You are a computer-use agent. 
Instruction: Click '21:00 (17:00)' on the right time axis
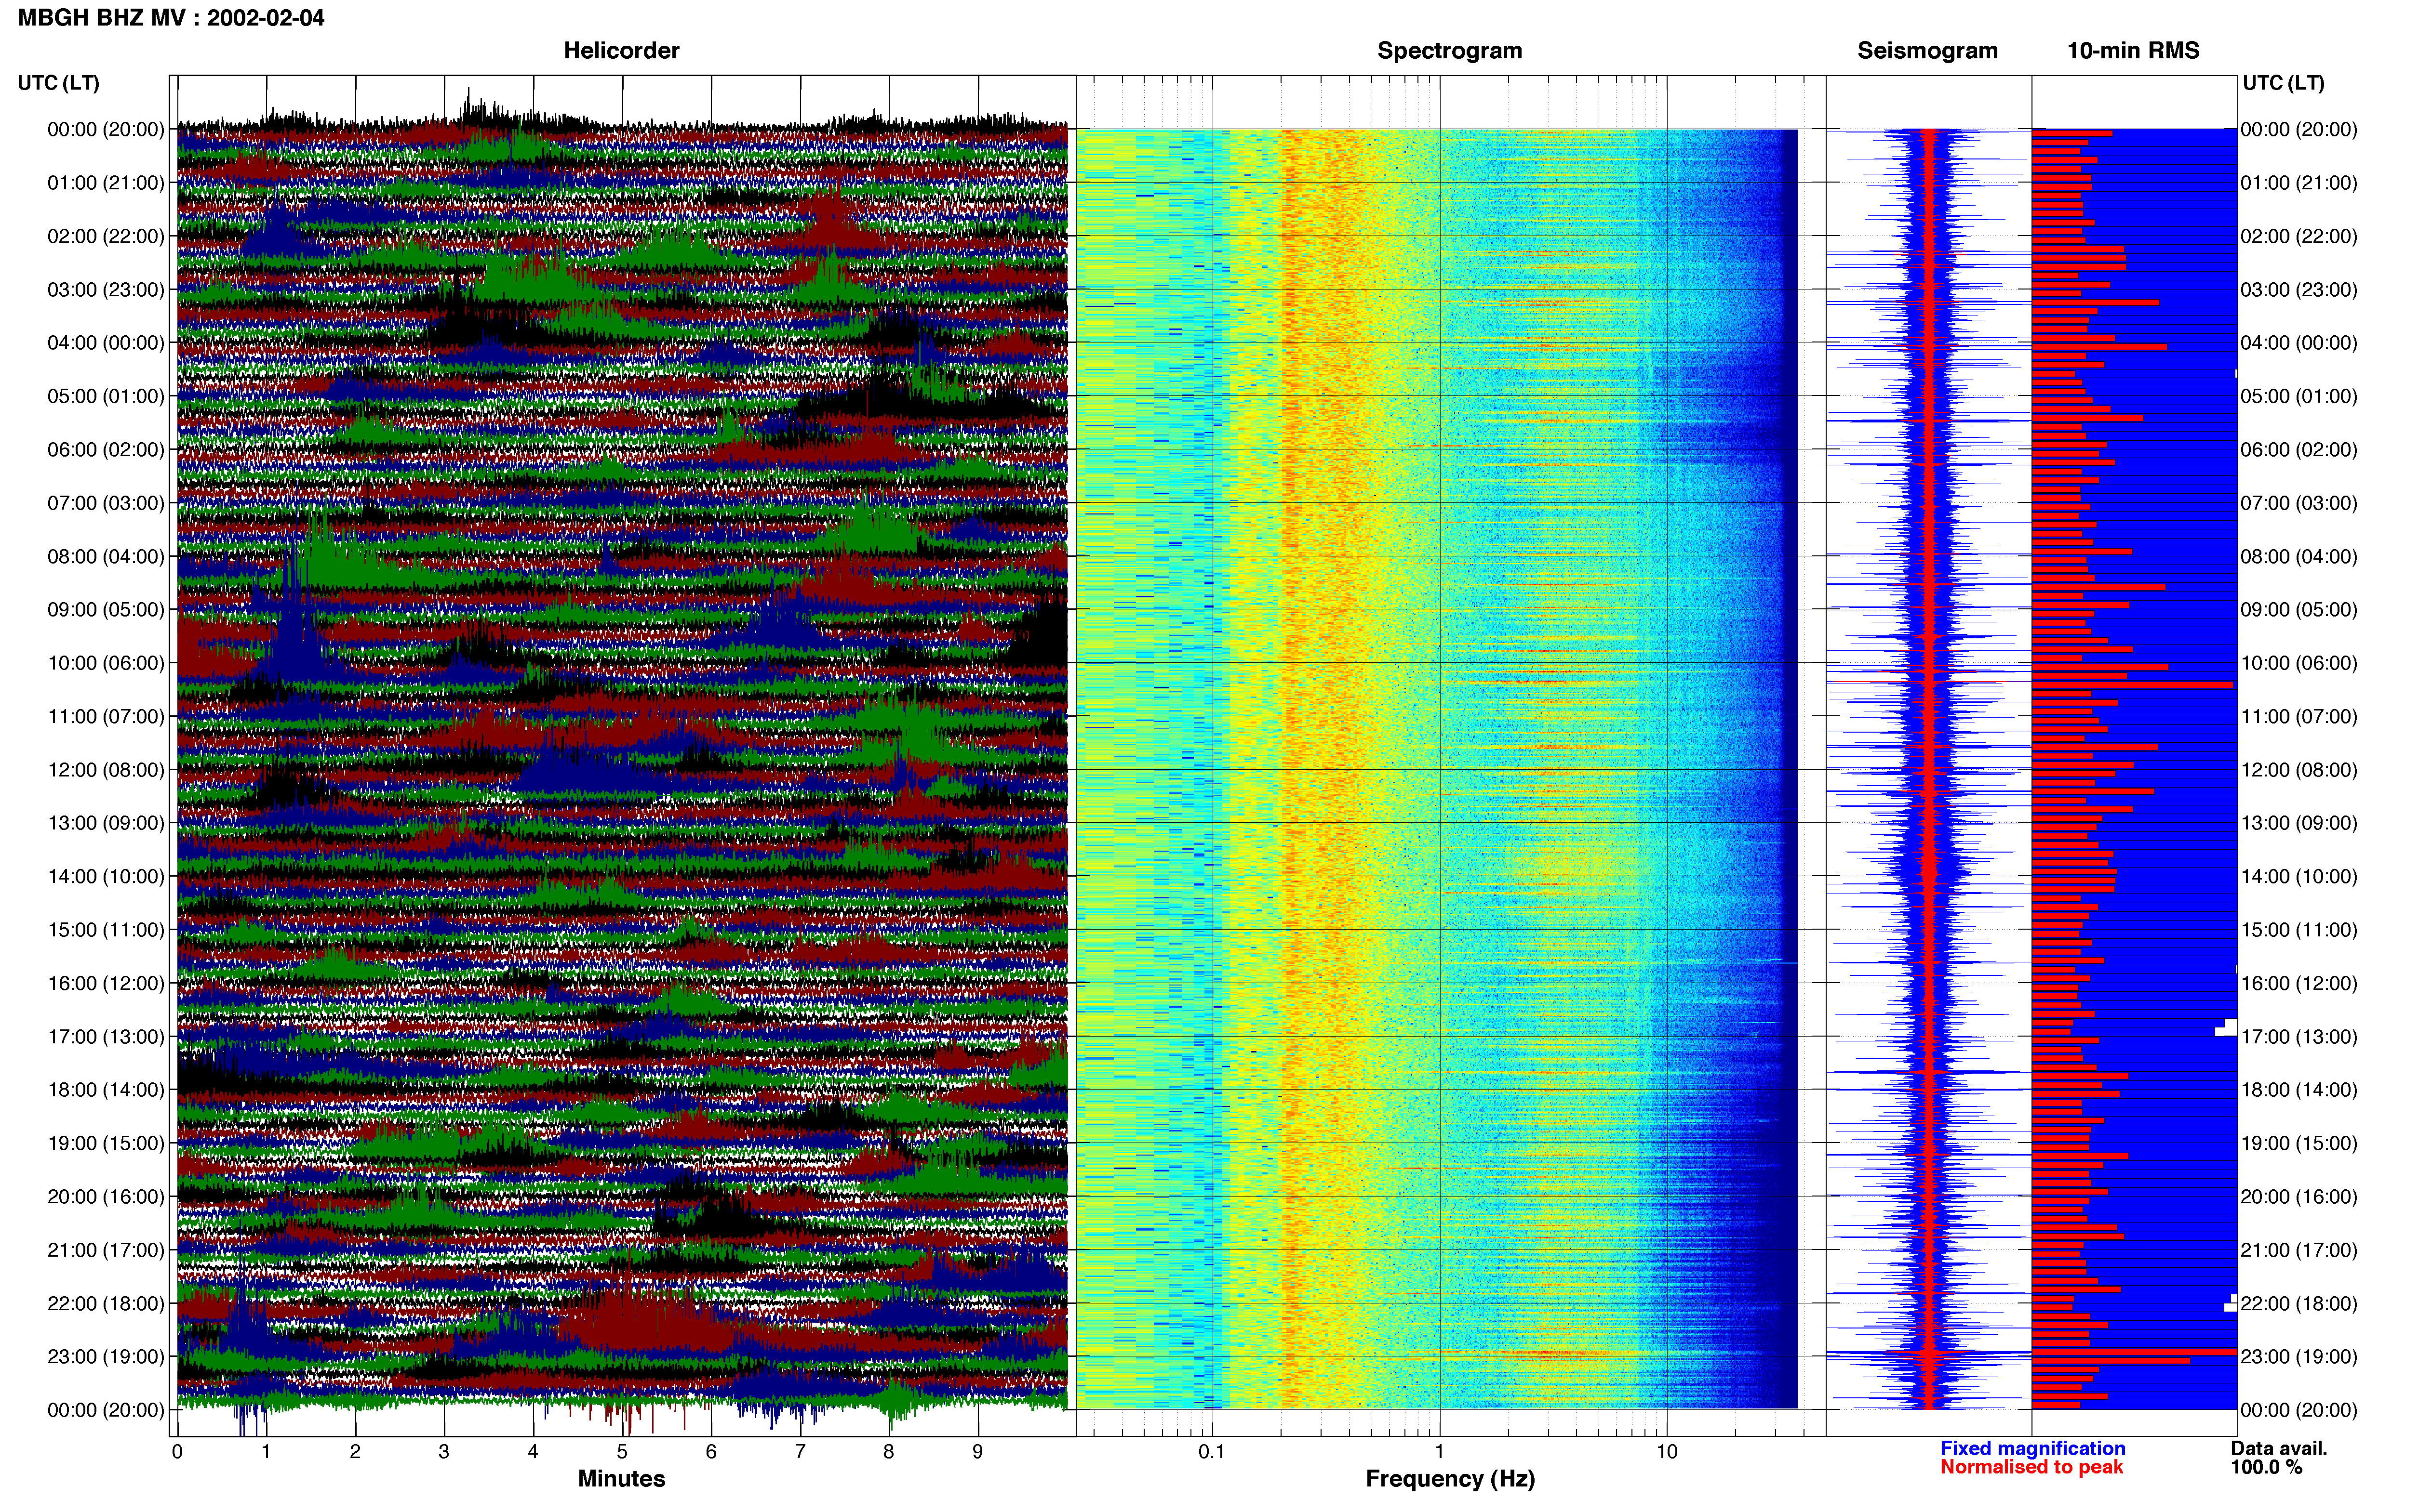2298,1250
